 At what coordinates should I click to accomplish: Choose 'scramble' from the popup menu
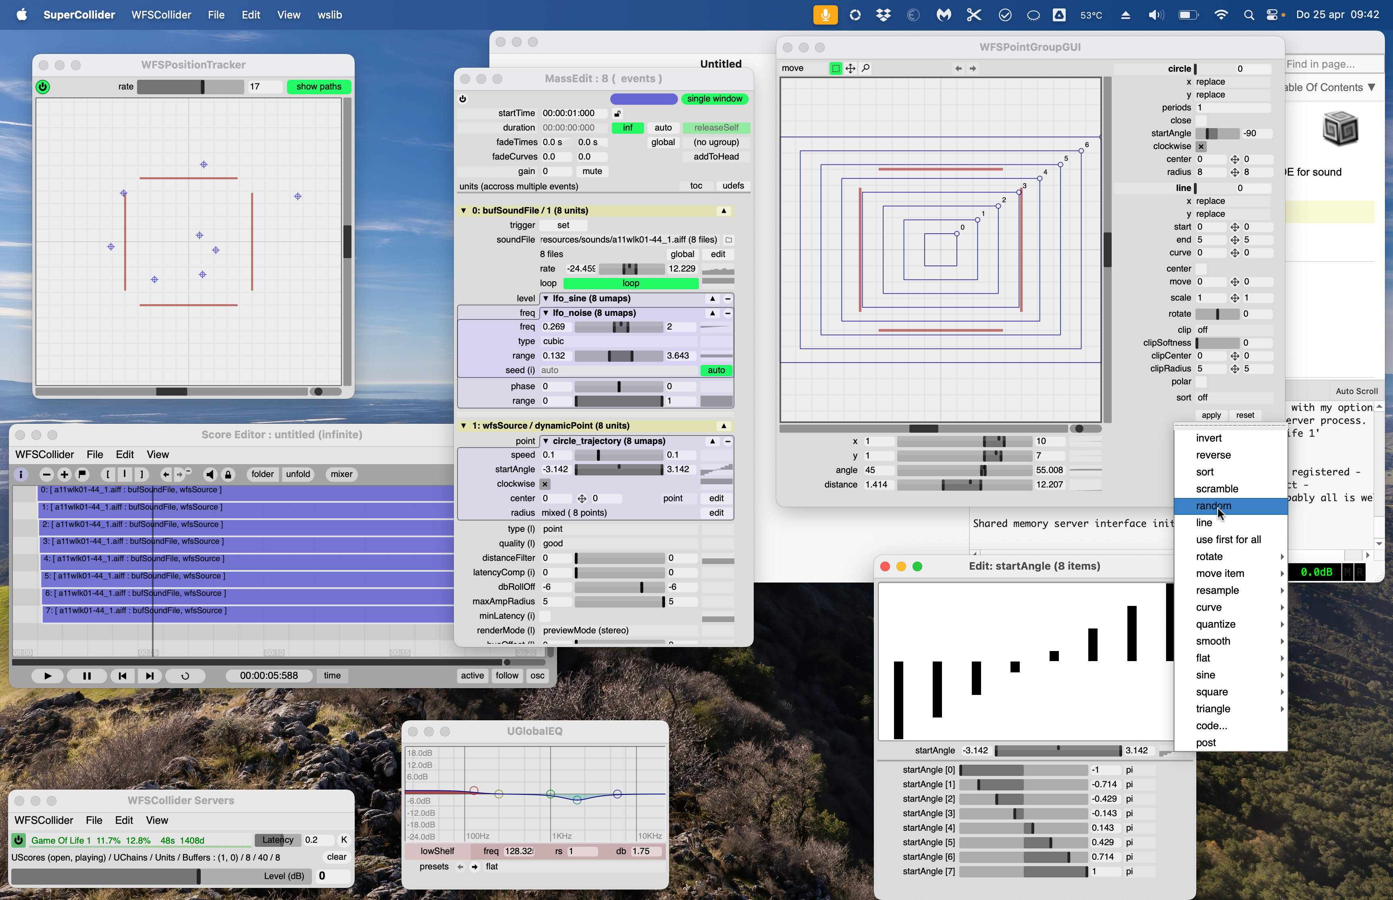click(1216, 489)
